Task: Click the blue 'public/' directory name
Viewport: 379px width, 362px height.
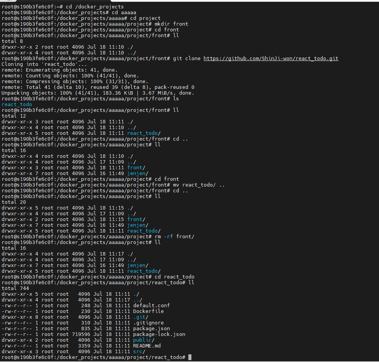Action: click(x=144, y=340)
